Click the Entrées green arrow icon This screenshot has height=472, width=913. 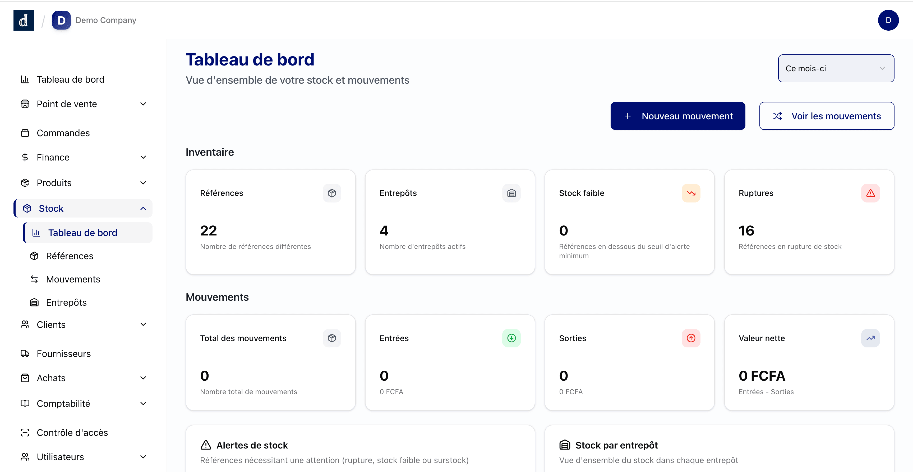[x=511, y=338]
